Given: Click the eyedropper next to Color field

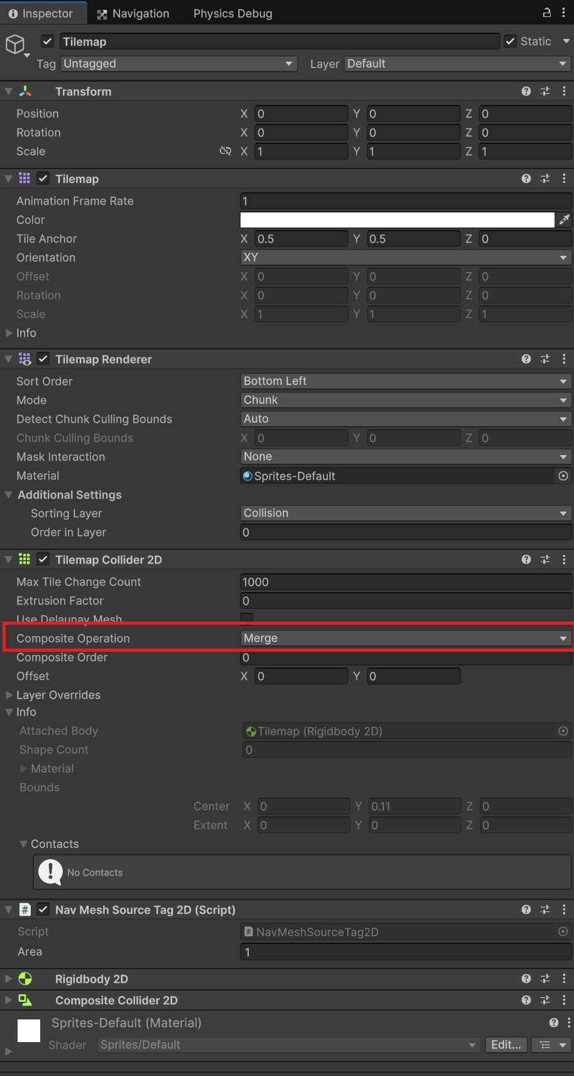Looking at the screenshot, I should [564, 219].
